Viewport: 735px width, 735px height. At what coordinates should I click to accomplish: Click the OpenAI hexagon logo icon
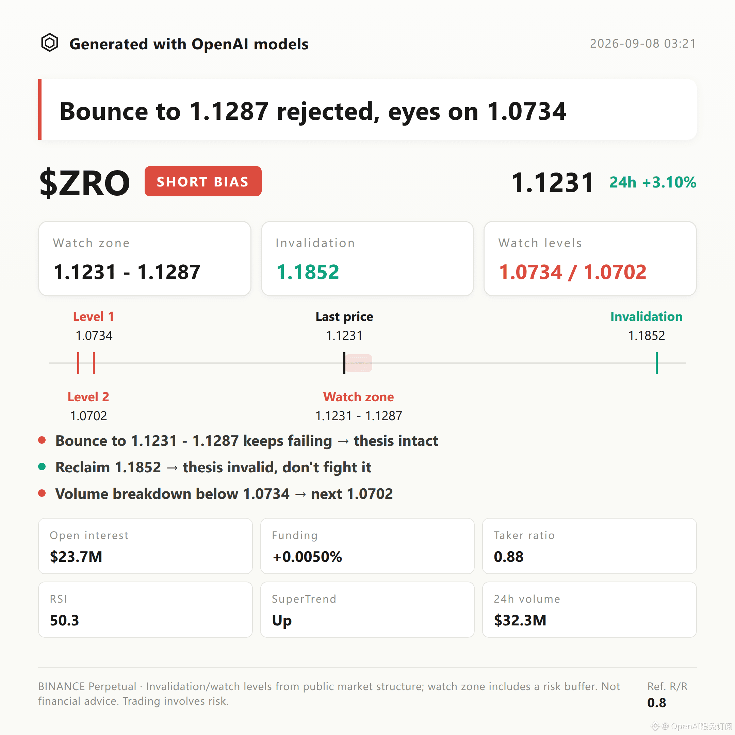[49, 43]
